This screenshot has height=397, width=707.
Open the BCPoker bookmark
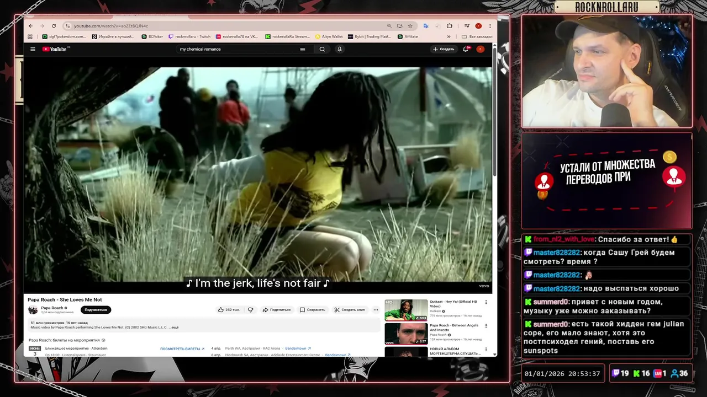[152, 36]
